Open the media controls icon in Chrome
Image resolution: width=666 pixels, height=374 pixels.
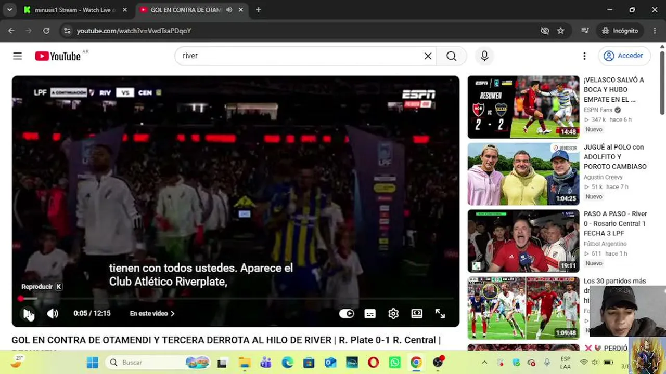point(585,31)
